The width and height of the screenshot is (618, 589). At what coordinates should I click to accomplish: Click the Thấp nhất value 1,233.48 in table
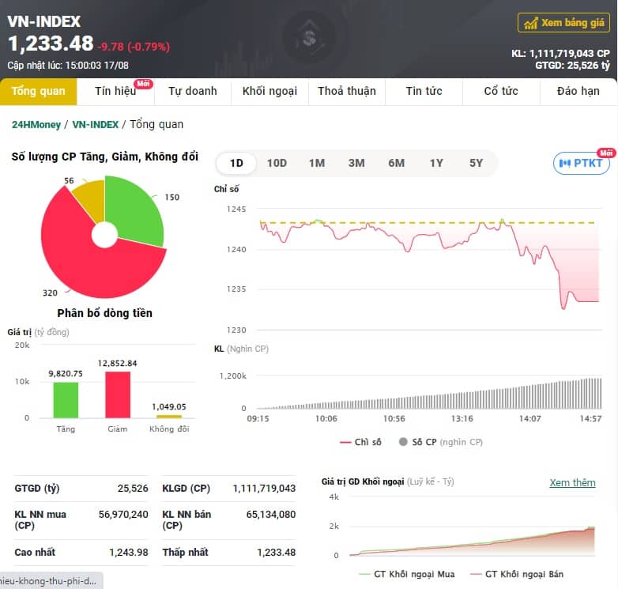(277, 553)
